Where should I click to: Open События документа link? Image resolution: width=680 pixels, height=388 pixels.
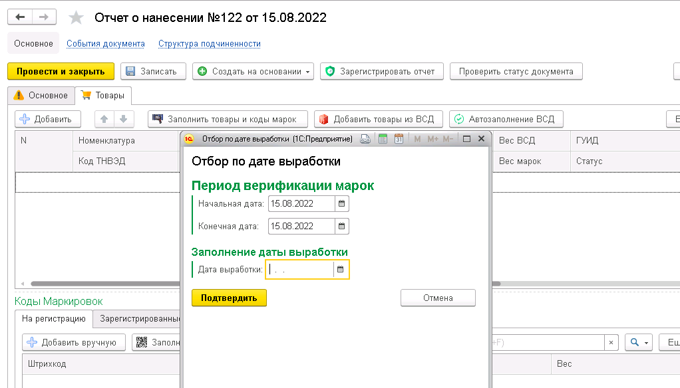click(x=105, y=44)
